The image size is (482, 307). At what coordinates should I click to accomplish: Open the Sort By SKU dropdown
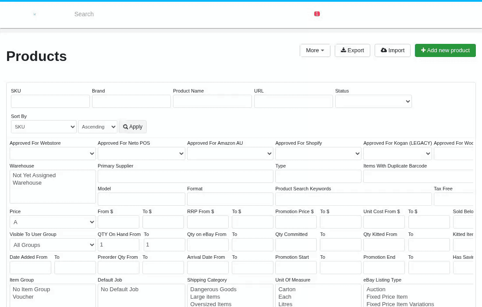(x=44, y=127)
